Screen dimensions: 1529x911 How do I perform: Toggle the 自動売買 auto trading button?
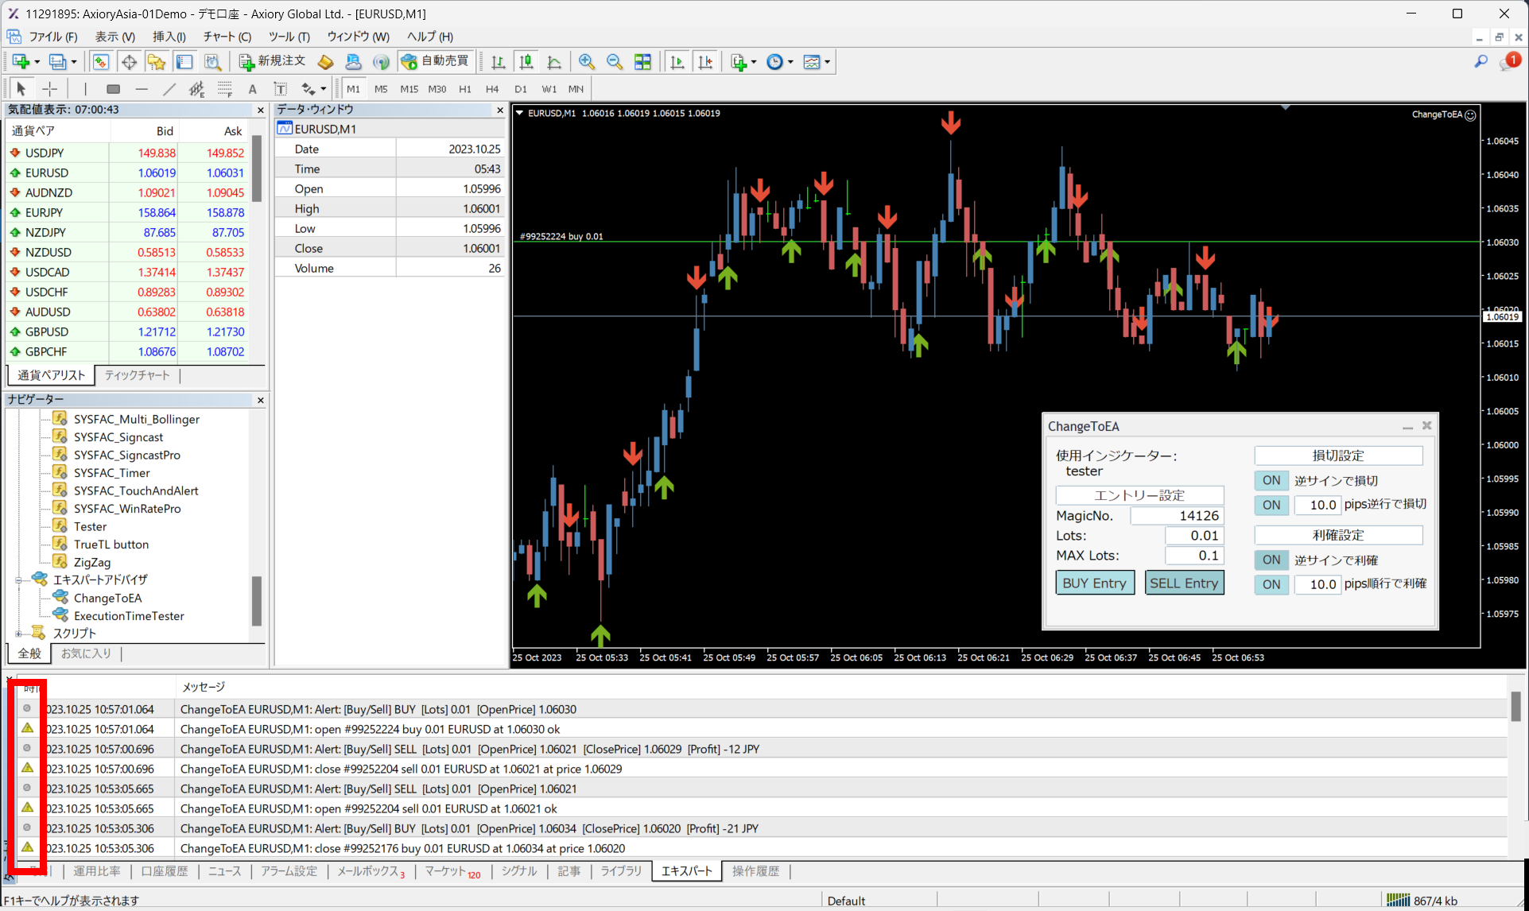tap(436, 61)
